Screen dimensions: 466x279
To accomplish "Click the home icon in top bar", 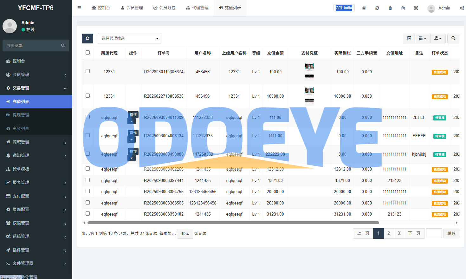I will tap(364, 8).
